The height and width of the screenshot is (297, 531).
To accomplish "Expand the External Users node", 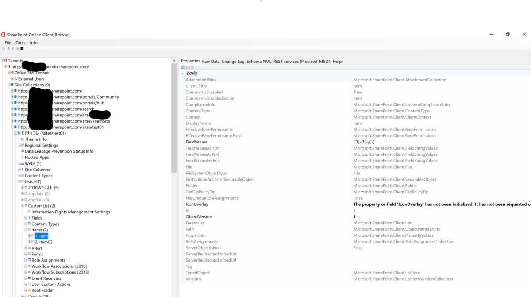I will pyautogui.click(x=12, y=79).
